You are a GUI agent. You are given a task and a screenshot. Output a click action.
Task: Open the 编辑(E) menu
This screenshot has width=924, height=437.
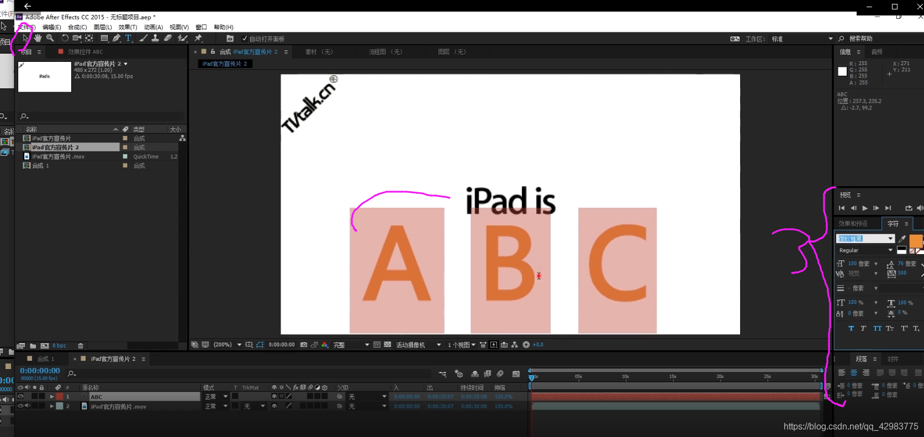pyautogui.click(x=52, y=27)
